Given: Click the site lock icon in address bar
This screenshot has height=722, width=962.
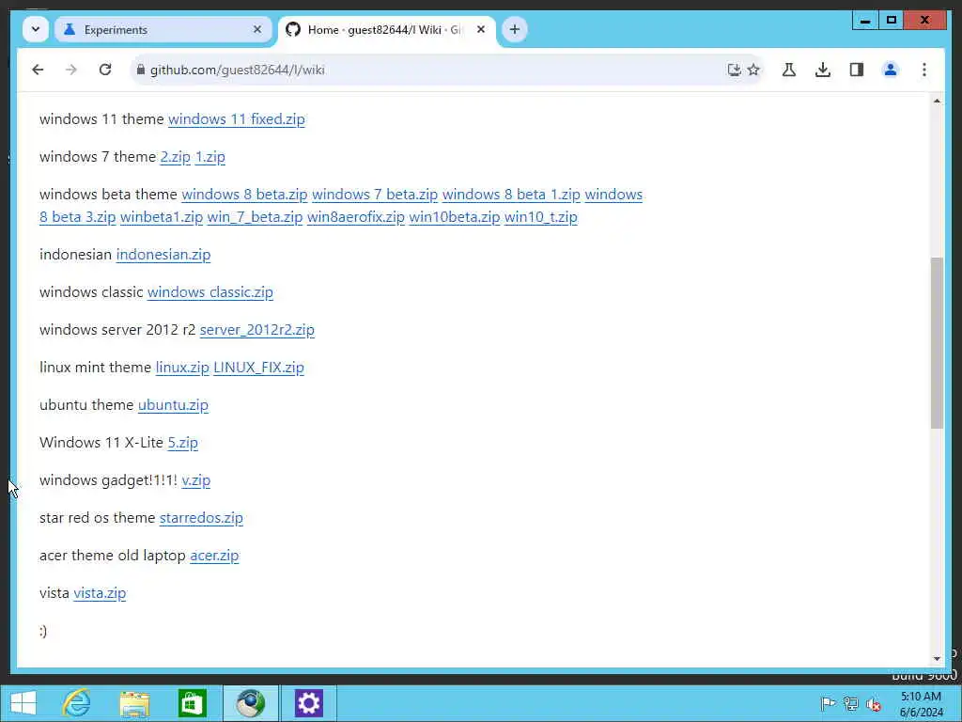Looking at the screenshot, I should click(141, 70).
